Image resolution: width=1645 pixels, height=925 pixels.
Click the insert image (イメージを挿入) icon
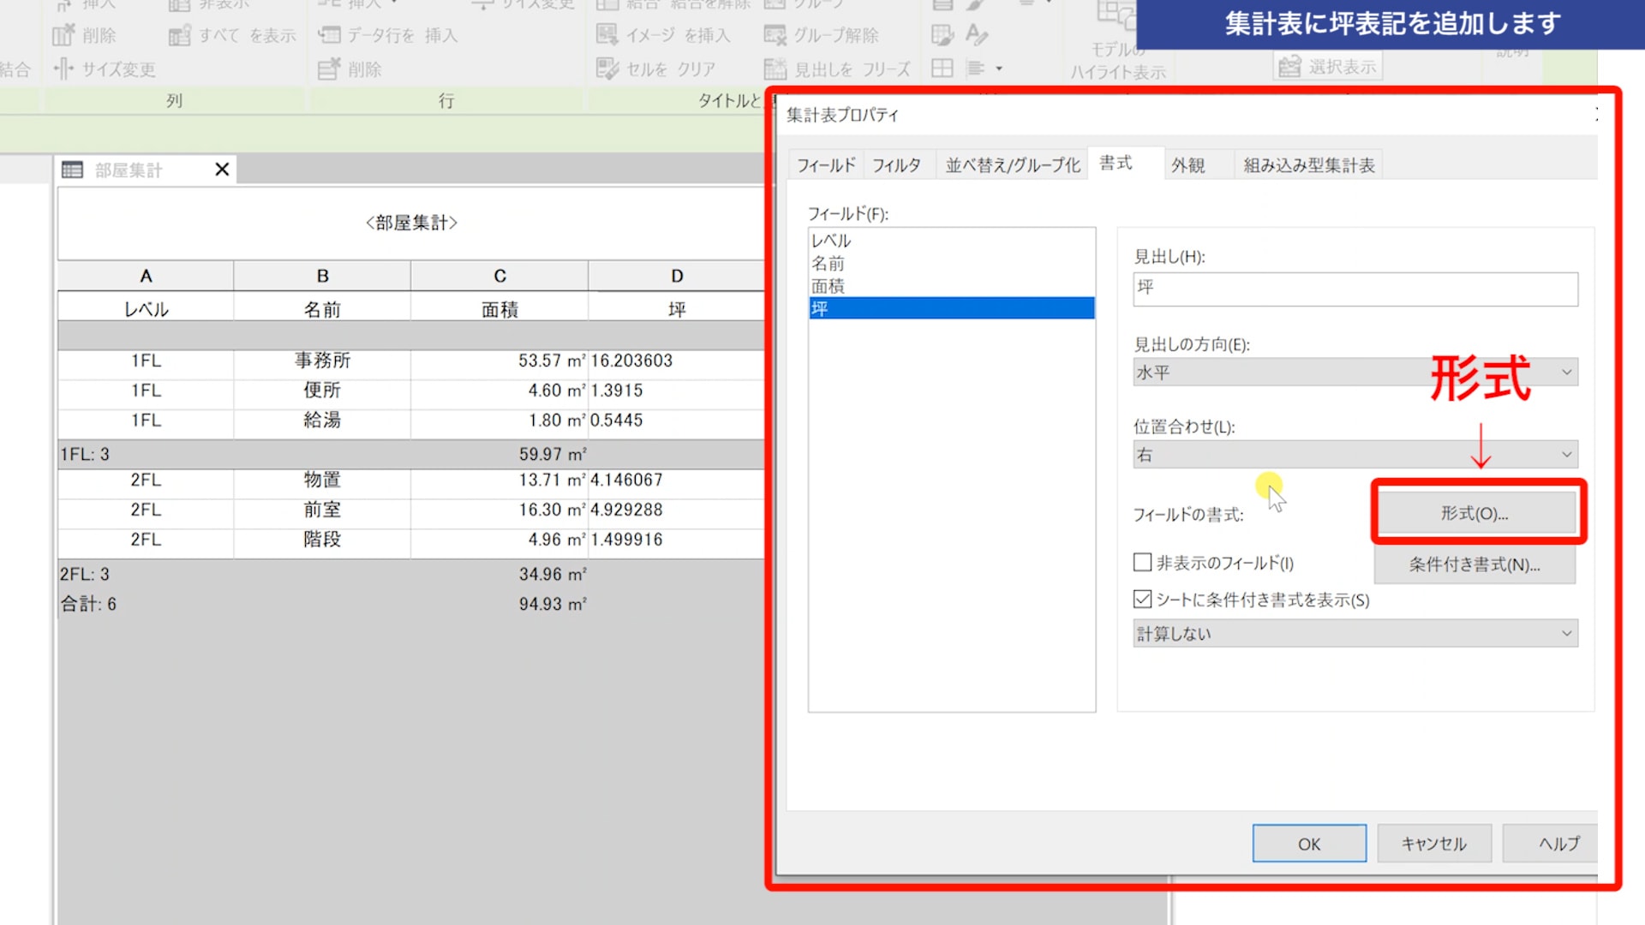tap(607, 35)
